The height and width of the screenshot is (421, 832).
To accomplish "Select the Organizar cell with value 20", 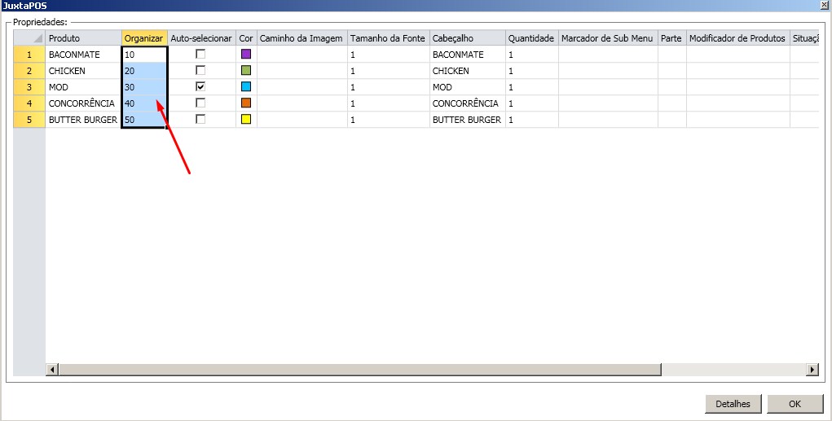I will click(x=144, y=71).
